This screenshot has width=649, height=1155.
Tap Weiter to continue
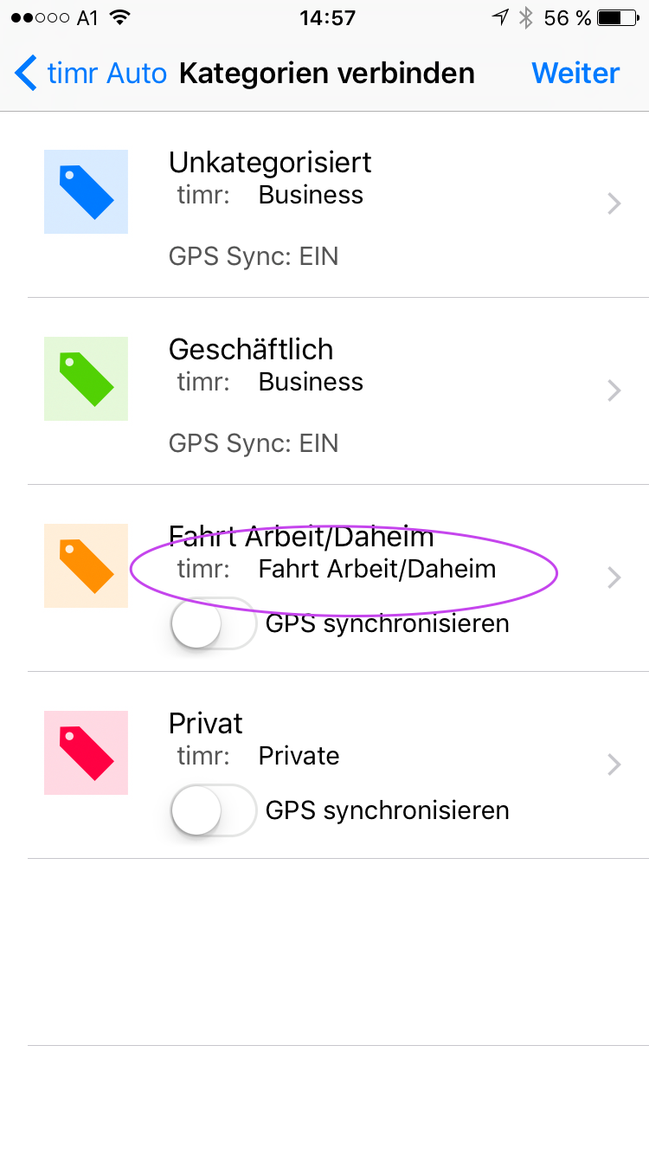tap(575, 74)
